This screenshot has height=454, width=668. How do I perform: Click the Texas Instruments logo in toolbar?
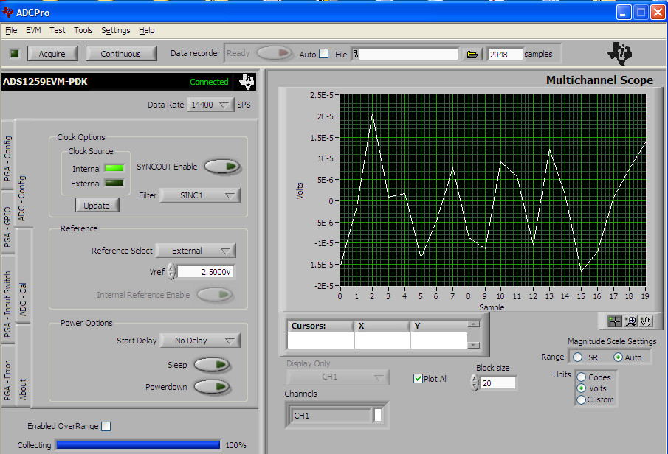point(619,54)
